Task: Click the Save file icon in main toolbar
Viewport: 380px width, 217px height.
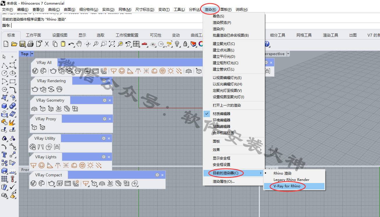Action: click(x=22, y=44)
